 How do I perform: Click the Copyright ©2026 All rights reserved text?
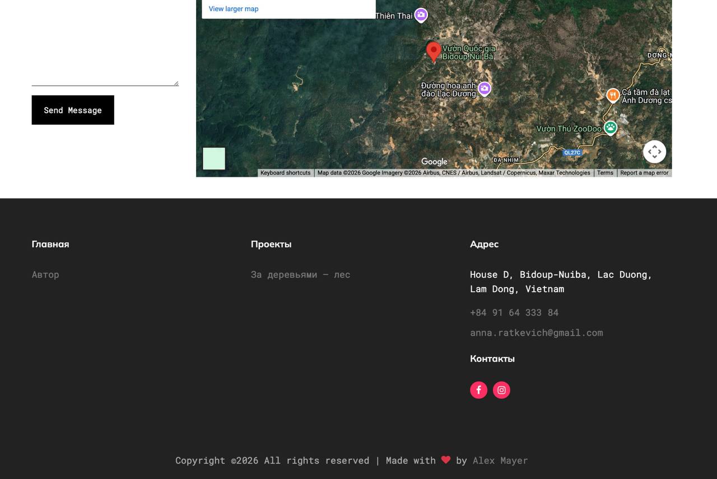tap(272, 461)
